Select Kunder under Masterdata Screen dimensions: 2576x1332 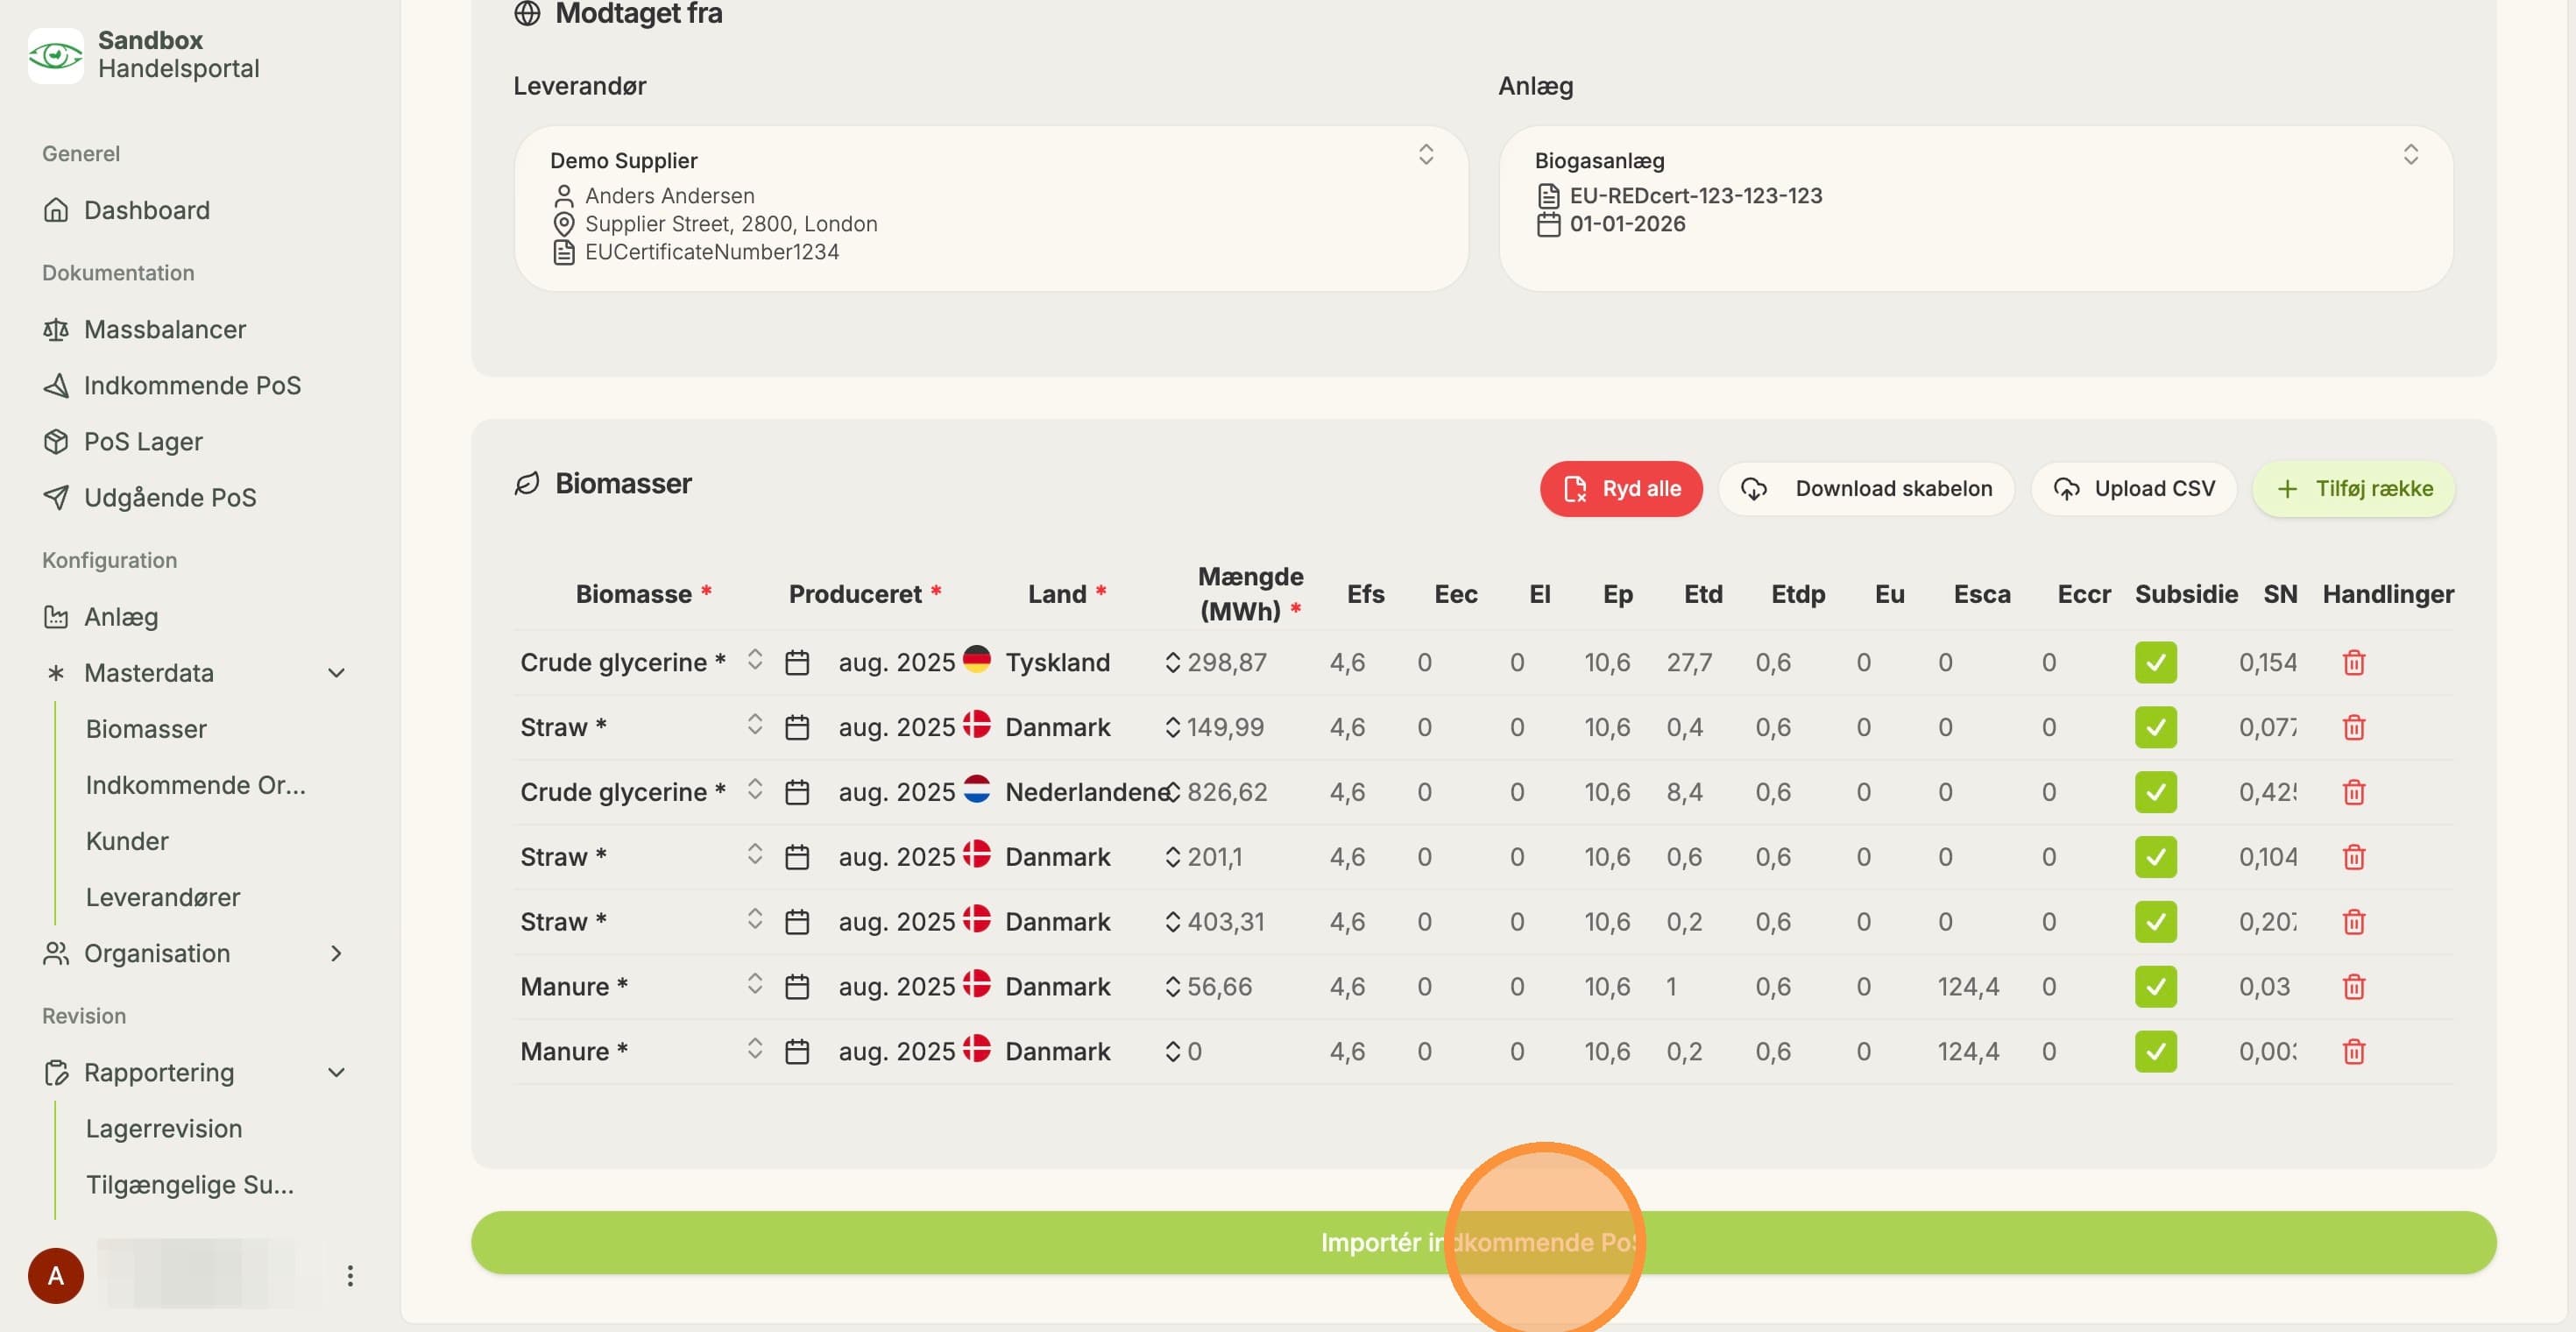pos(127,841)
